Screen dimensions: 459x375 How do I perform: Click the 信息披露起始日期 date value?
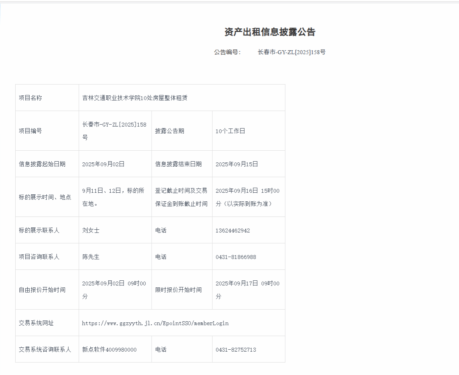coord(103,164)
